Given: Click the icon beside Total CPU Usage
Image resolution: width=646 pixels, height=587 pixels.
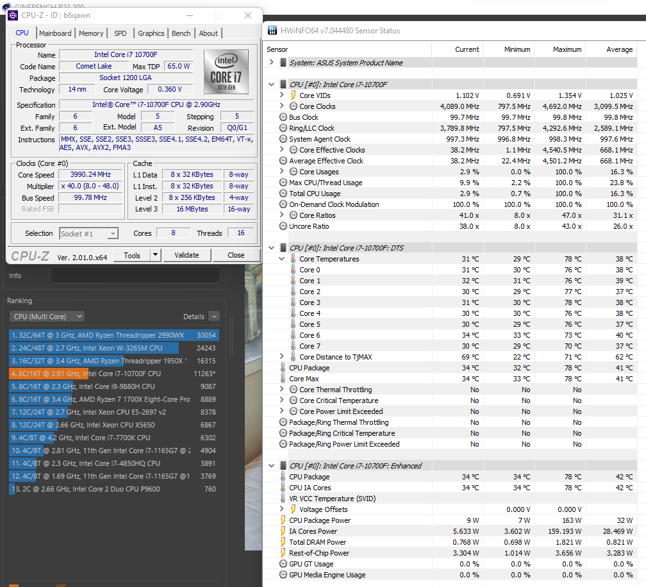Looking at the screenshot, I should (283, 193).
